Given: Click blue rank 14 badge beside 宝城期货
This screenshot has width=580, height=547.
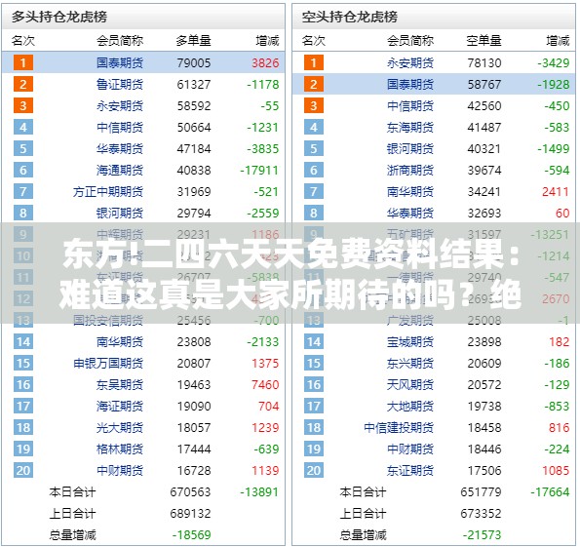Looking at the screenshot, I should click(x=314, y=341).
